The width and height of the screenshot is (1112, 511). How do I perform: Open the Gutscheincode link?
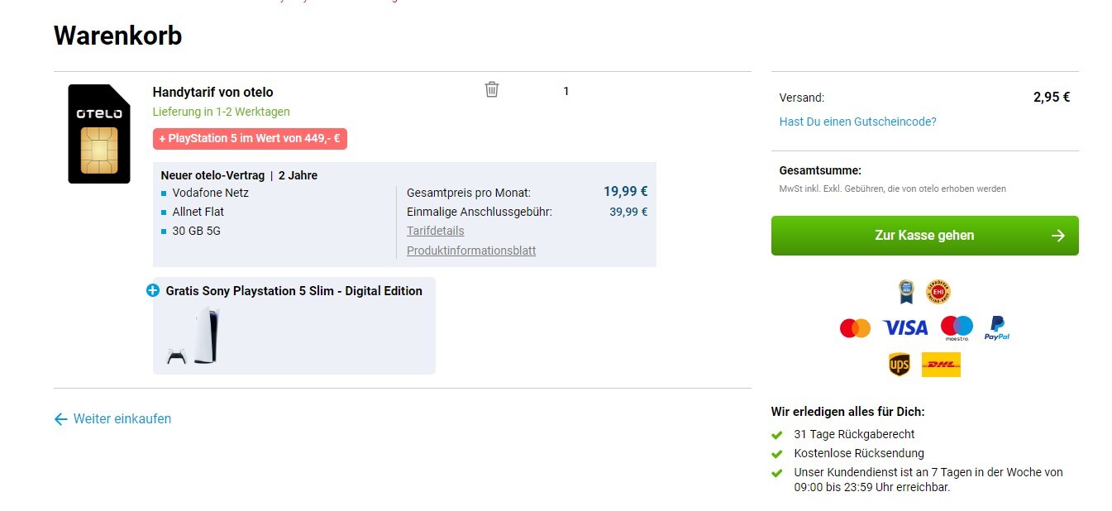[x=857, y=122]
